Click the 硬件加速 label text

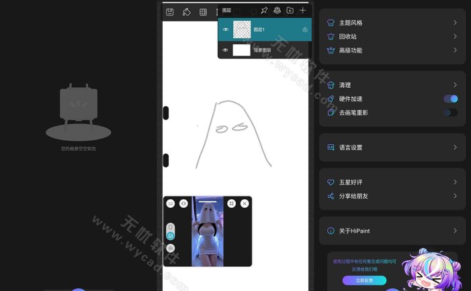(351, 99)
